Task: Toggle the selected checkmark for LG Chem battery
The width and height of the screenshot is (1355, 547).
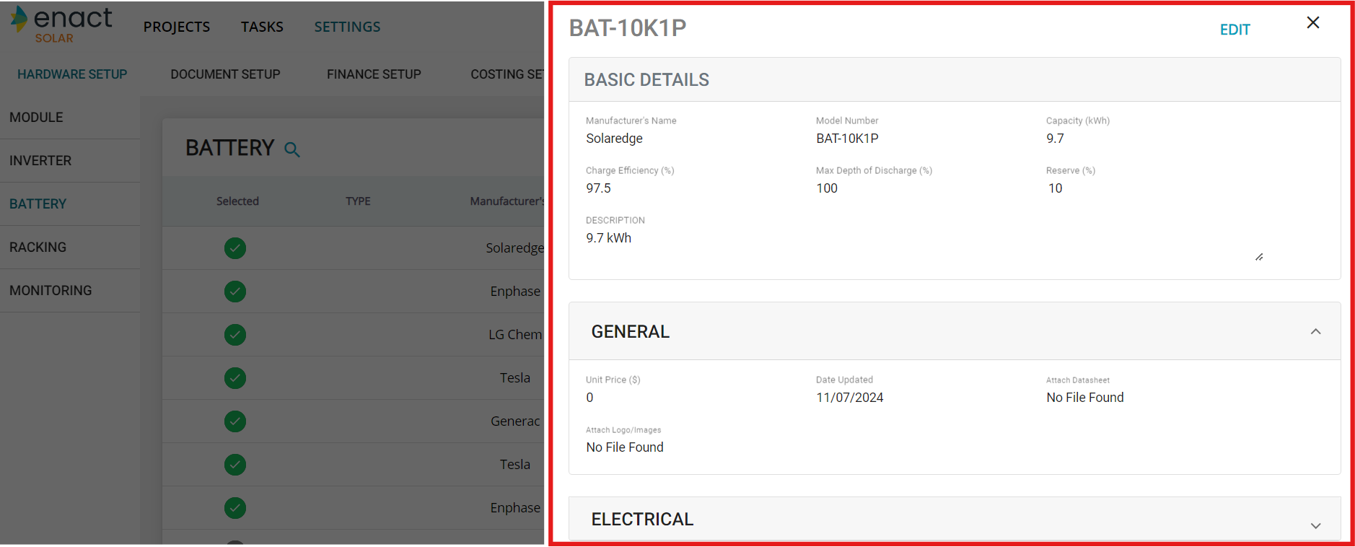Action: [x=235, y=335]
